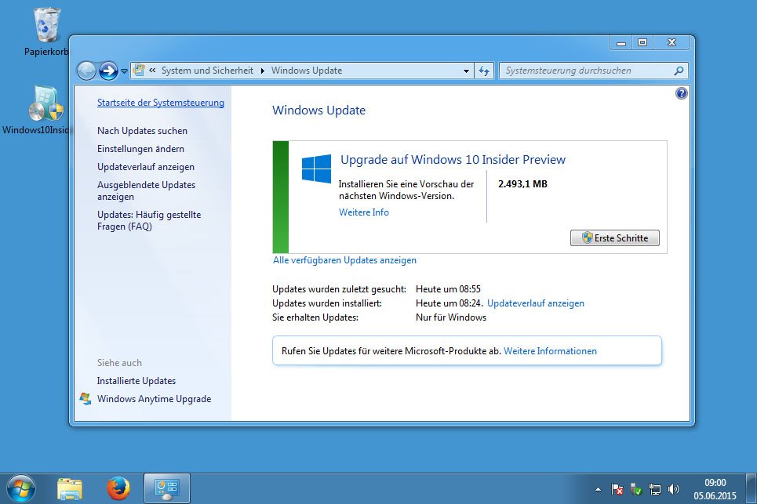Click the 2.493,1 MB size text
The height and width of the screenshot is (504, 757).
coord(522,183)
